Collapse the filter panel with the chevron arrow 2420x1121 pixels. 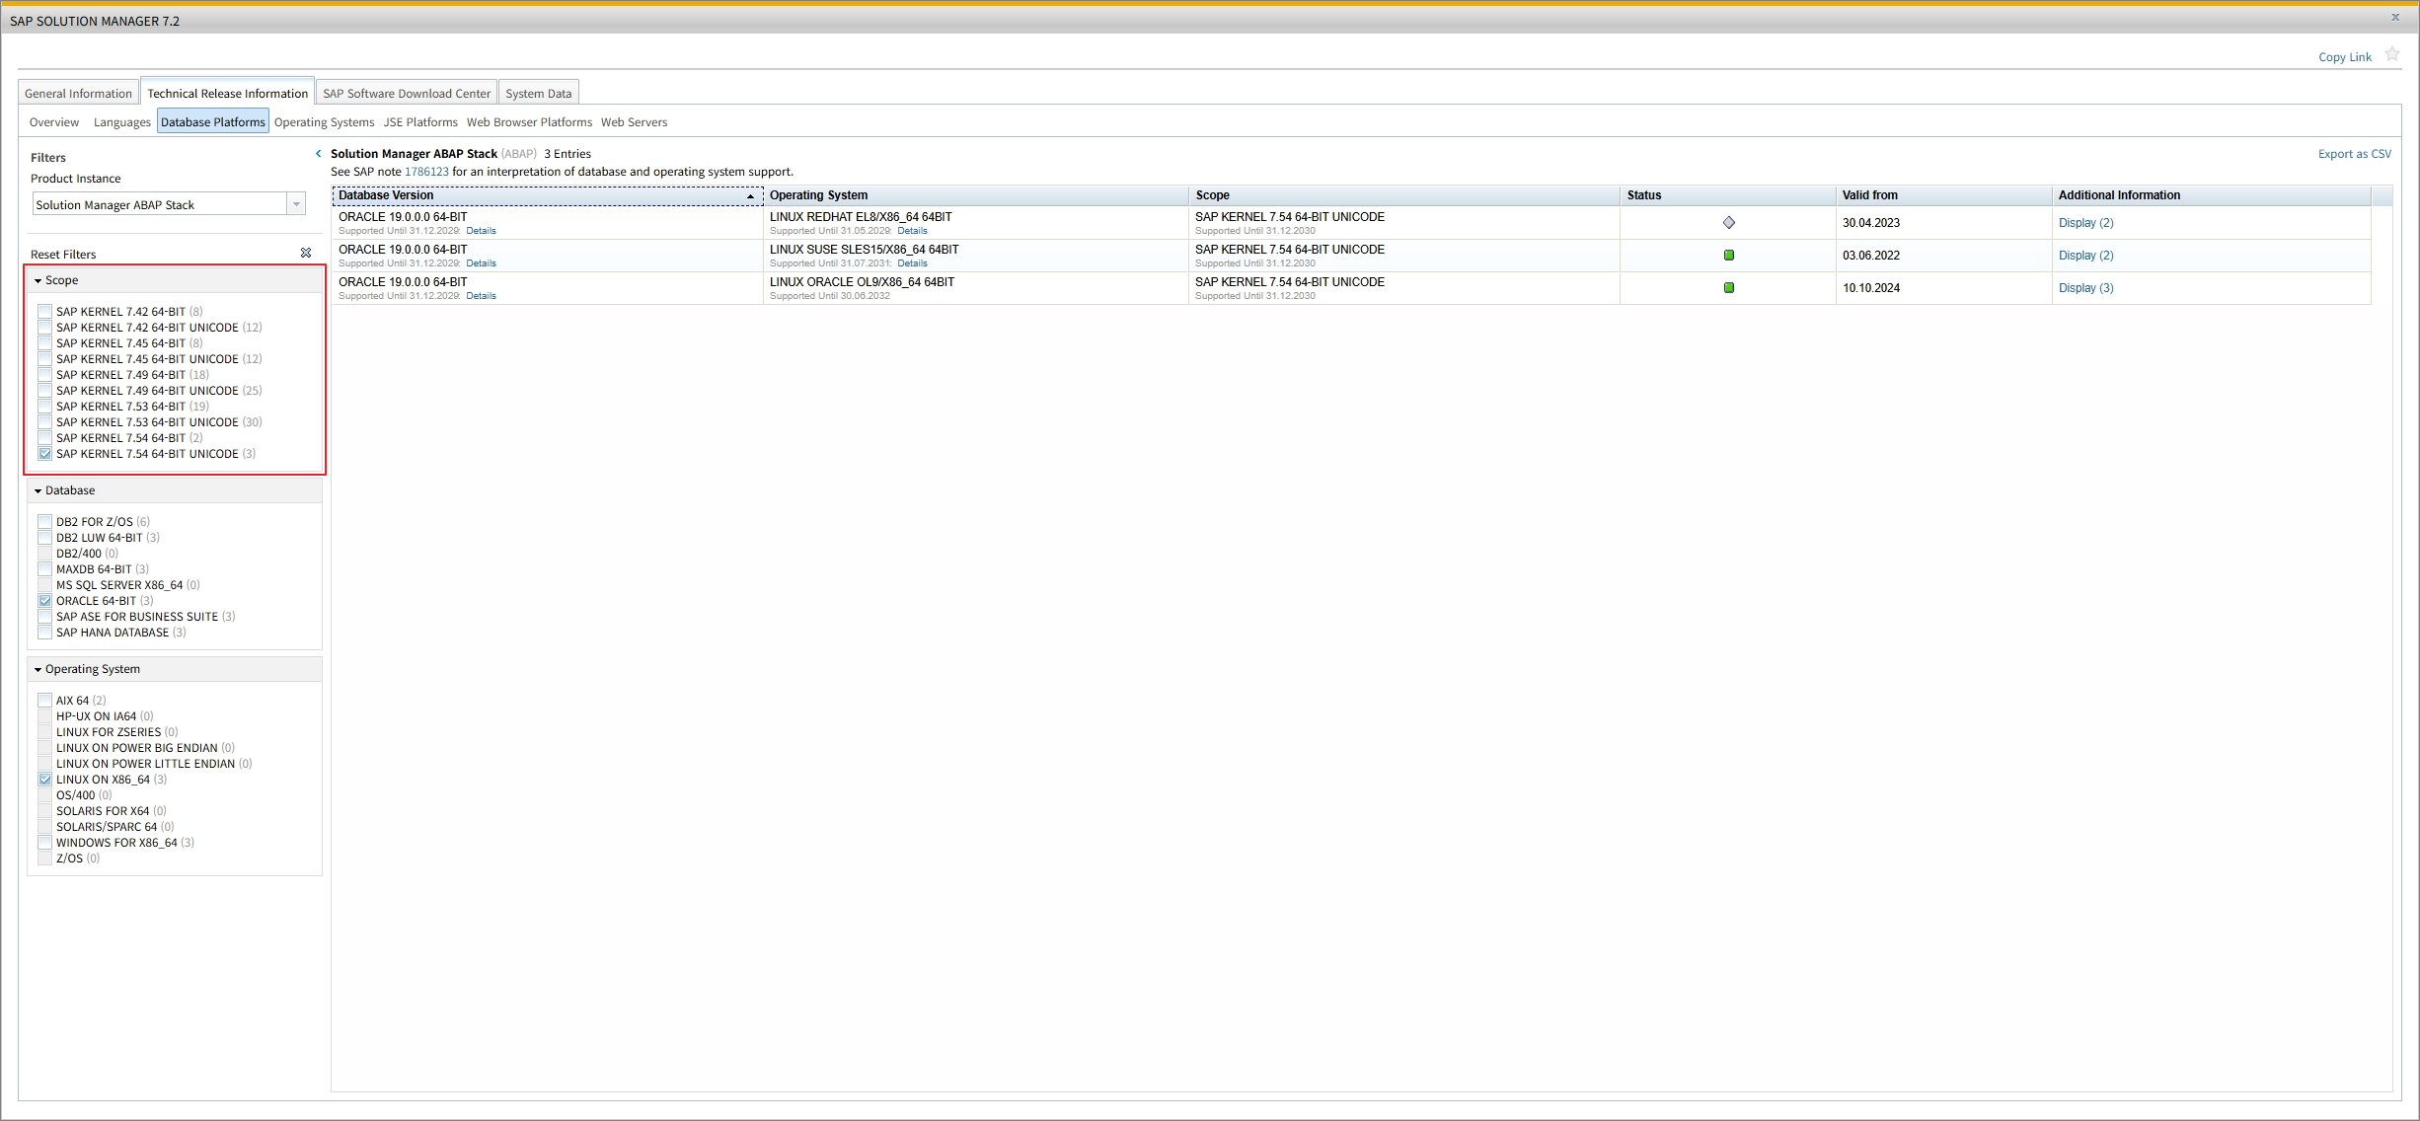point(318,154)
